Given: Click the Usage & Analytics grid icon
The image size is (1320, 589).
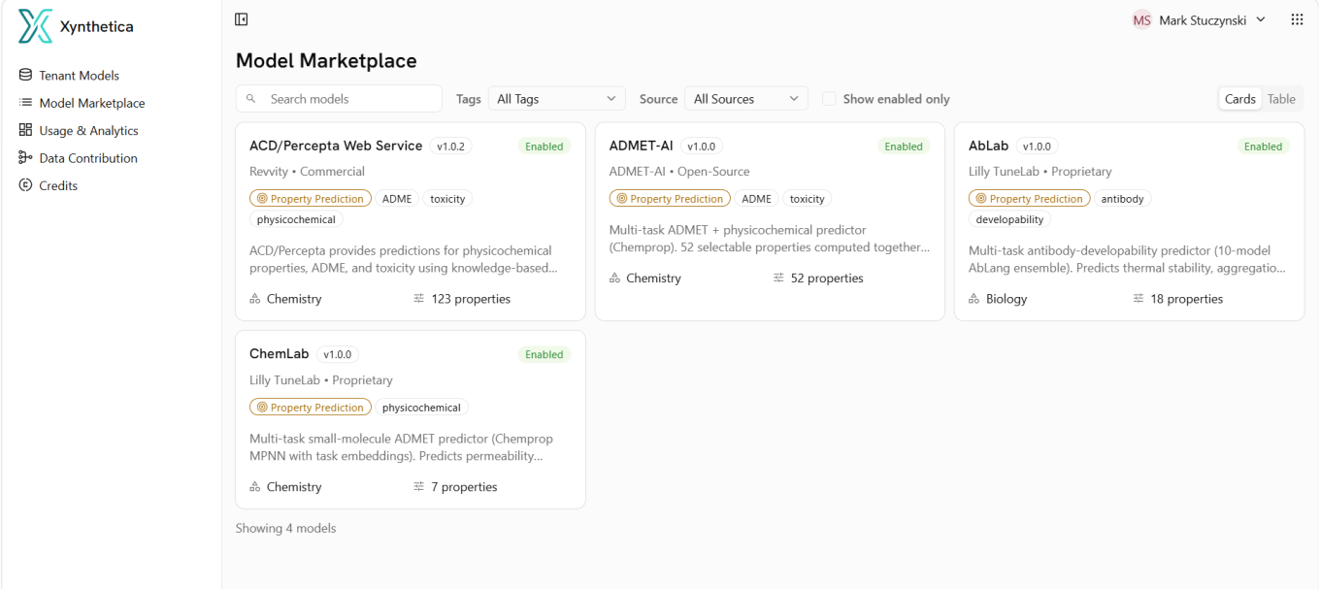Looking at the screenshot, I should click(25, 130).
